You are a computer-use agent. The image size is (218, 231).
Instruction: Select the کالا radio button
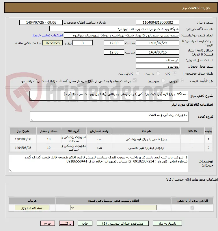(x=174, y=73)
